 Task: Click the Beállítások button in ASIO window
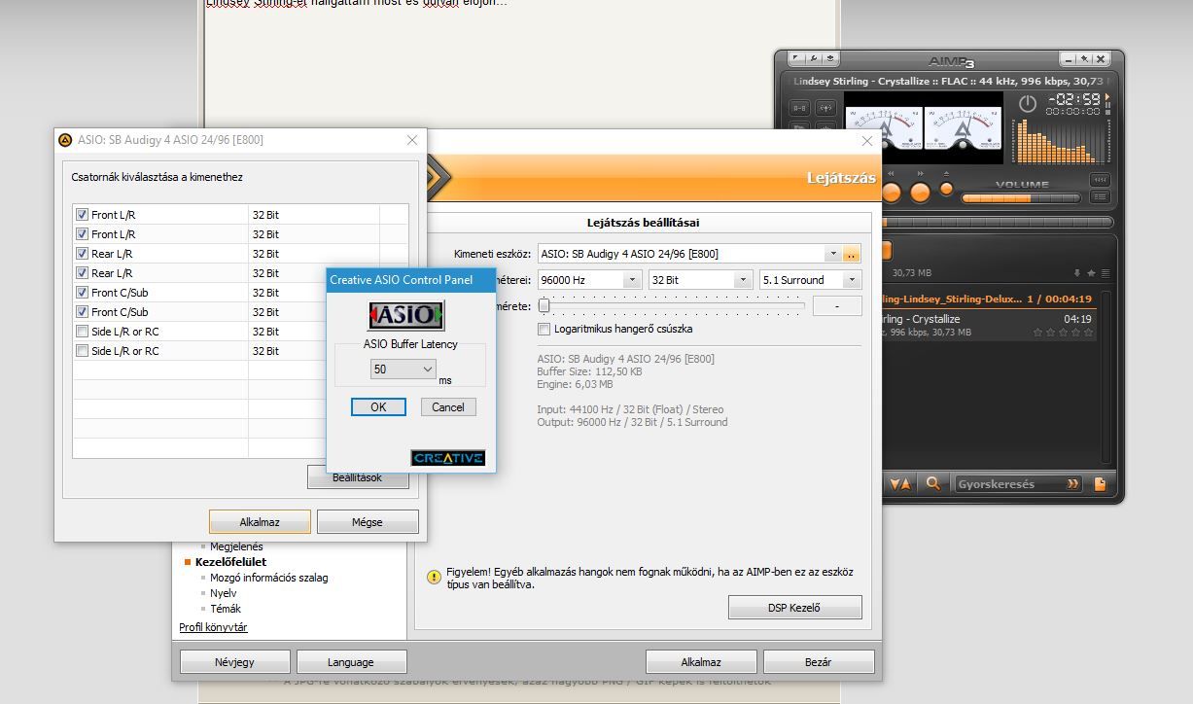coord(357,477)
